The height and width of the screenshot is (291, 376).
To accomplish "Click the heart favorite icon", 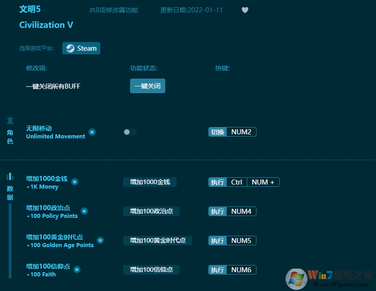I will pyautogui.click(x=245, y=10).
